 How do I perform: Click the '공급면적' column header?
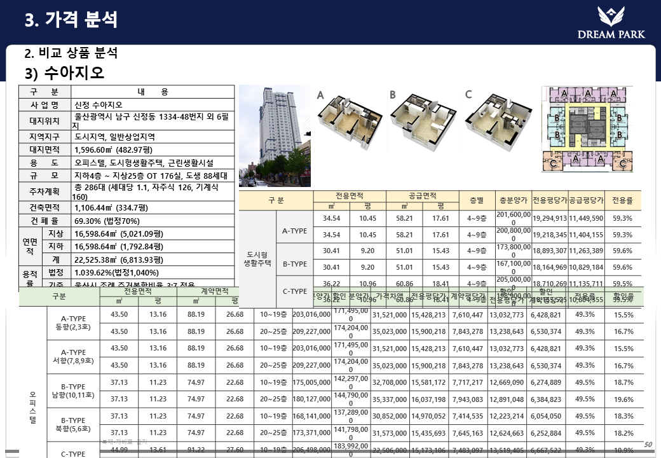tap(423, 196)
